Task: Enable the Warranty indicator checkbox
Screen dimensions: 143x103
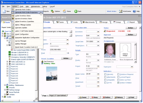Action: coord(105,74)
